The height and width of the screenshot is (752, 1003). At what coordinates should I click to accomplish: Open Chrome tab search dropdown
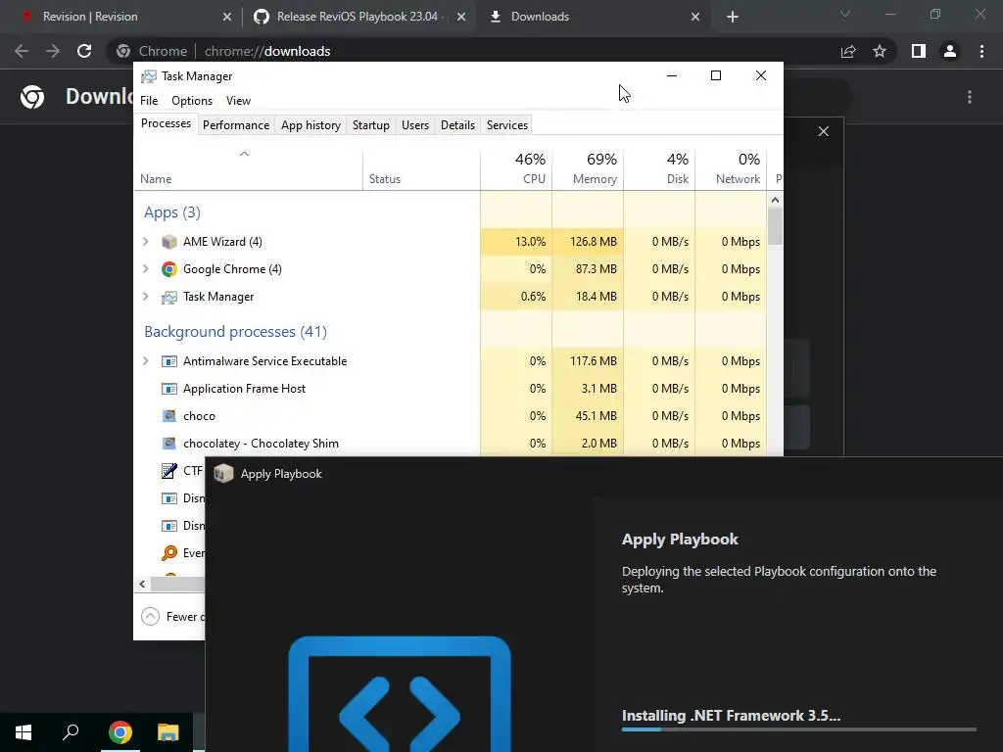[845, 14]
